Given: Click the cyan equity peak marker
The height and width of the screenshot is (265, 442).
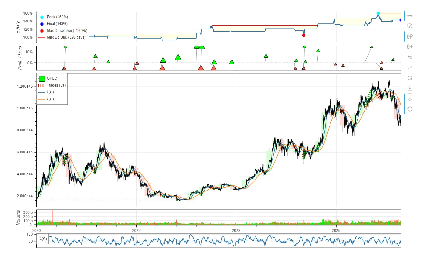Looking at the screenshot, I should click(378, 13).
